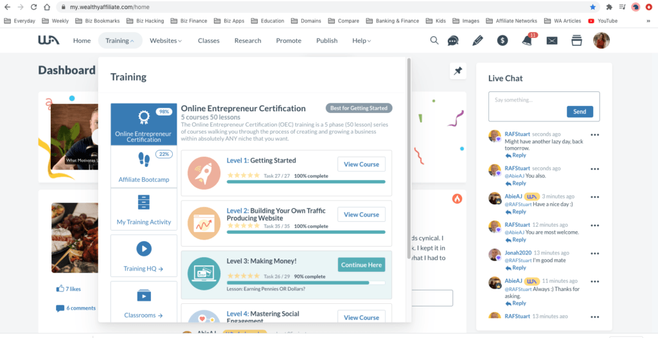
Task: Collapse the Training dropdown menu
Action: click(120, 40)
